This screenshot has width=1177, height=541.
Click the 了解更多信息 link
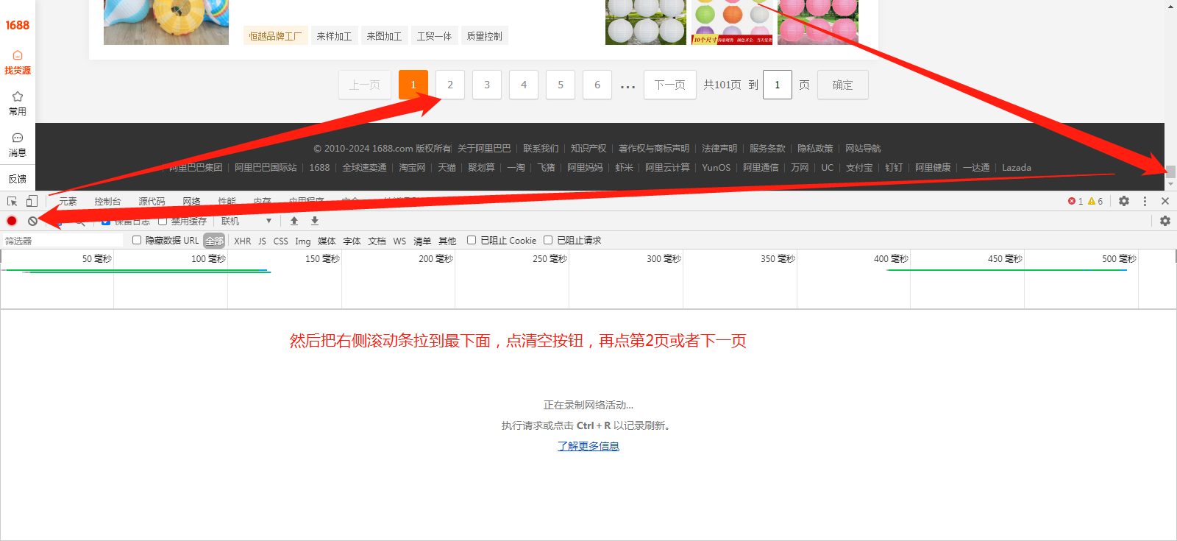588,446
